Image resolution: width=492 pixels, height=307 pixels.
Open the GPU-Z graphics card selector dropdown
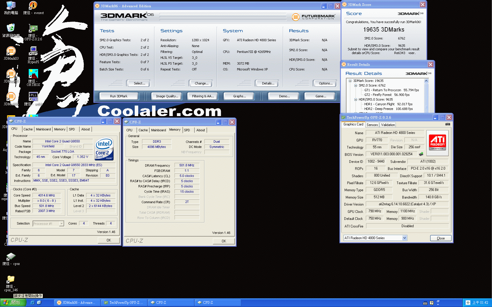pyautogui.click(x=404, y=238)
